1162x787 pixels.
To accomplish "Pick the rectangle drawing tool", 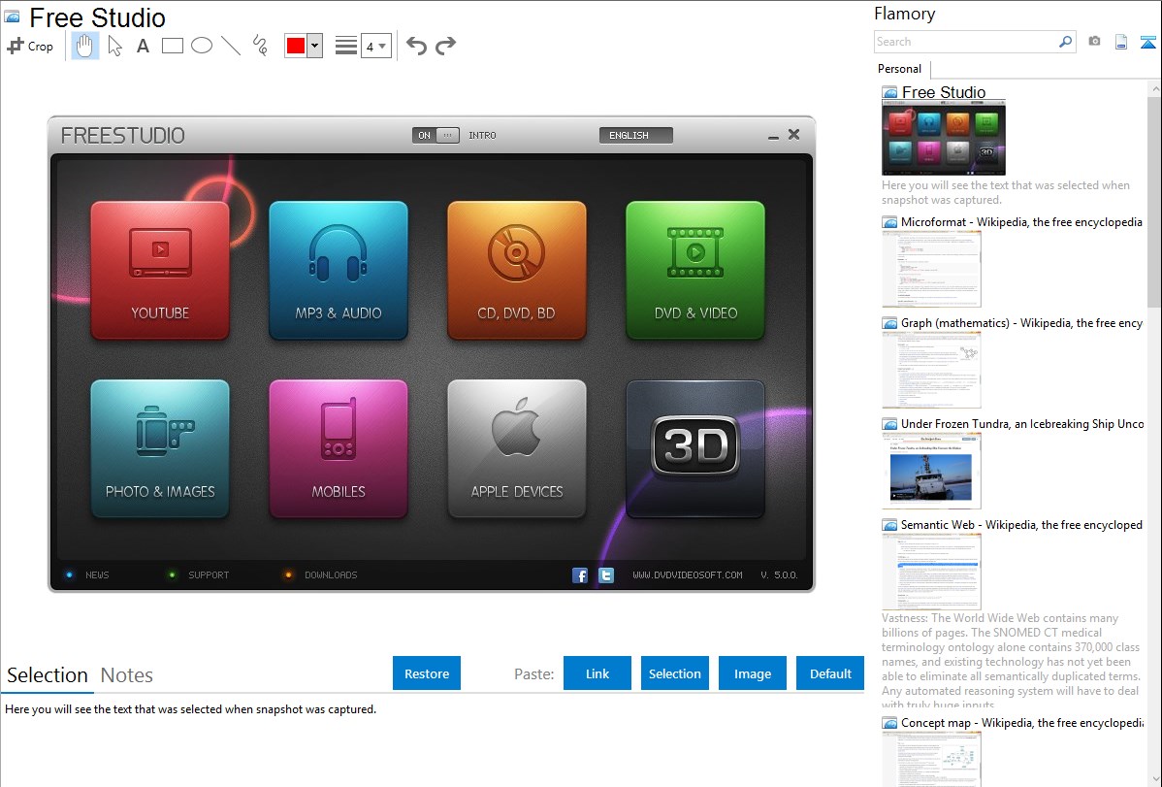I will (x=172, y=46).
